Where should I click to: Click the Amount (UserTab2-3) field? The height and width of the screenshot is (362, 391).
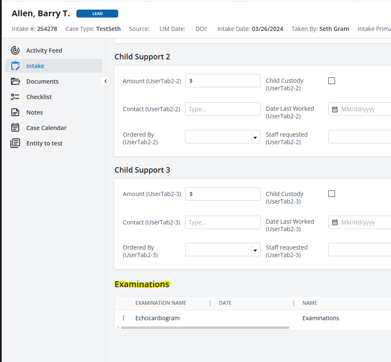[223, 194]
